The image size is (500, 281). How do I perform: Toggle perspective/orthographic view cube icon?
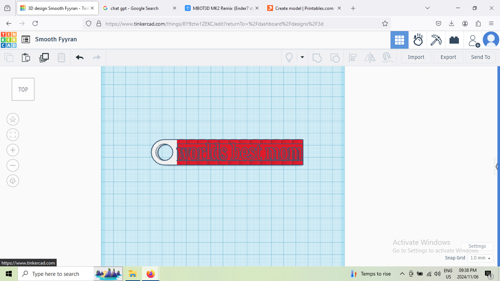tap(13, 181)
